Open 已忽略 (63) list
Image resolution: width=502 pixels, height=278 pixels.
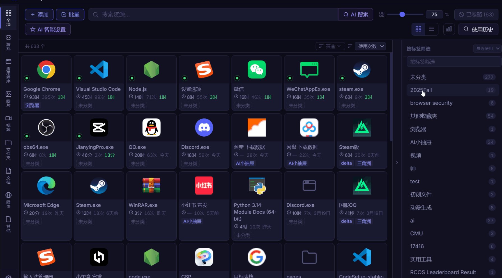pyautogui.click(x=476, y=15)
